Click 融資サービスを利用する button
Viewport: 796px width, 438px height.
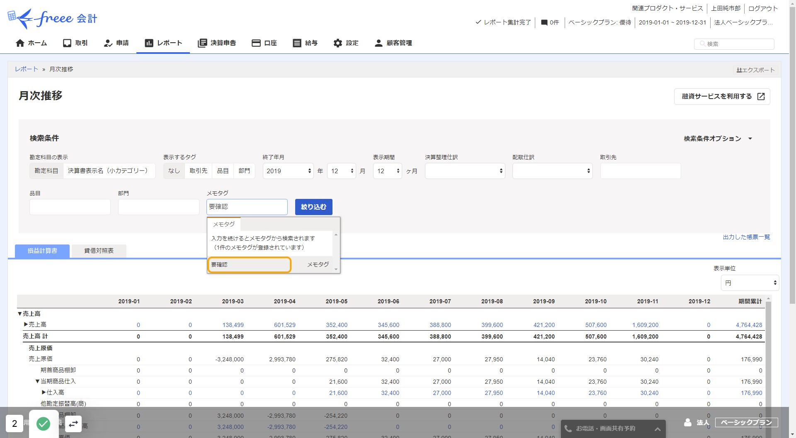[722, 97]
